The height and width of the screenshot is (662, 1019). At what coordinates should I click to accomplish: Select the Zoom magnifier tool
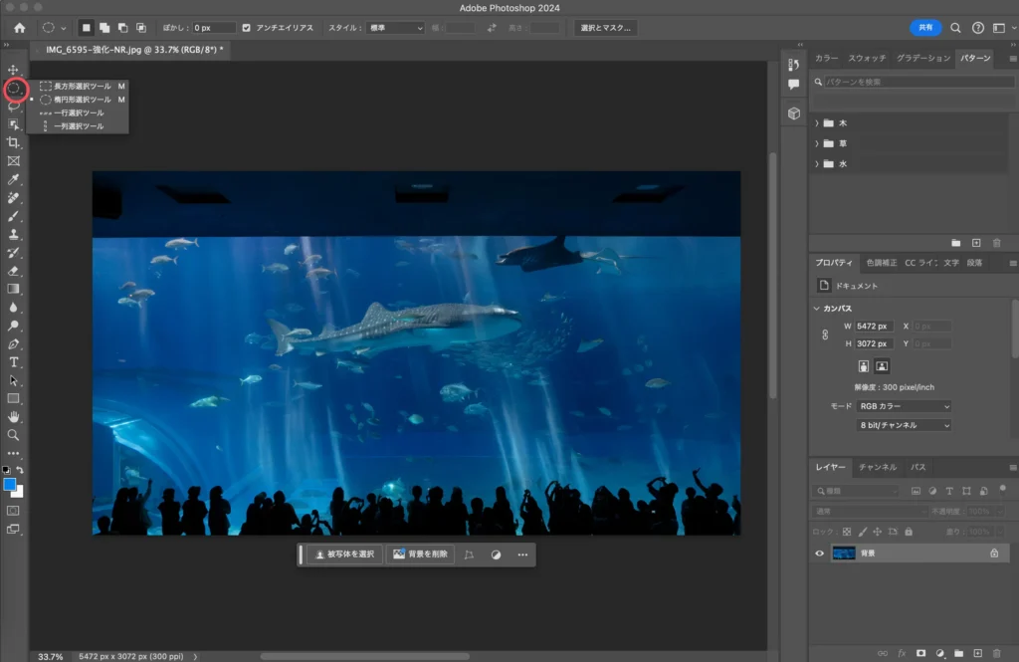[x=14, y=435]
